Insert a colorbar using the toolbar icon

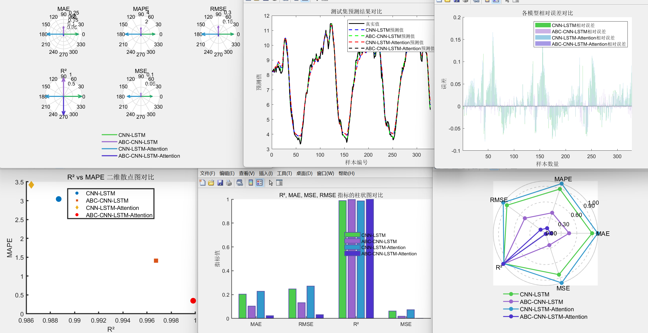click(x=251, y=183)
